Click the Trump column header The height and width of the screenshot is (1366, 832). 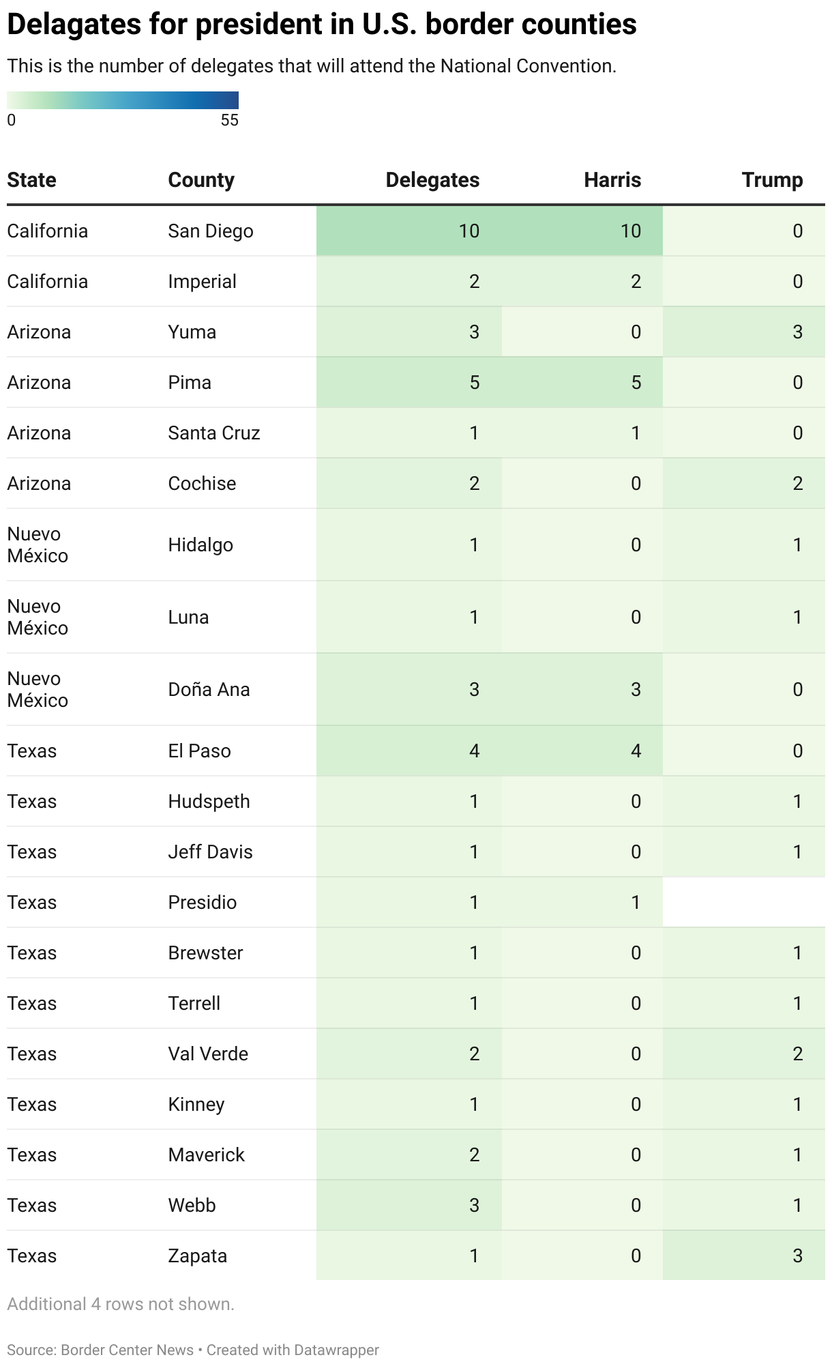(x=772, y=180)
